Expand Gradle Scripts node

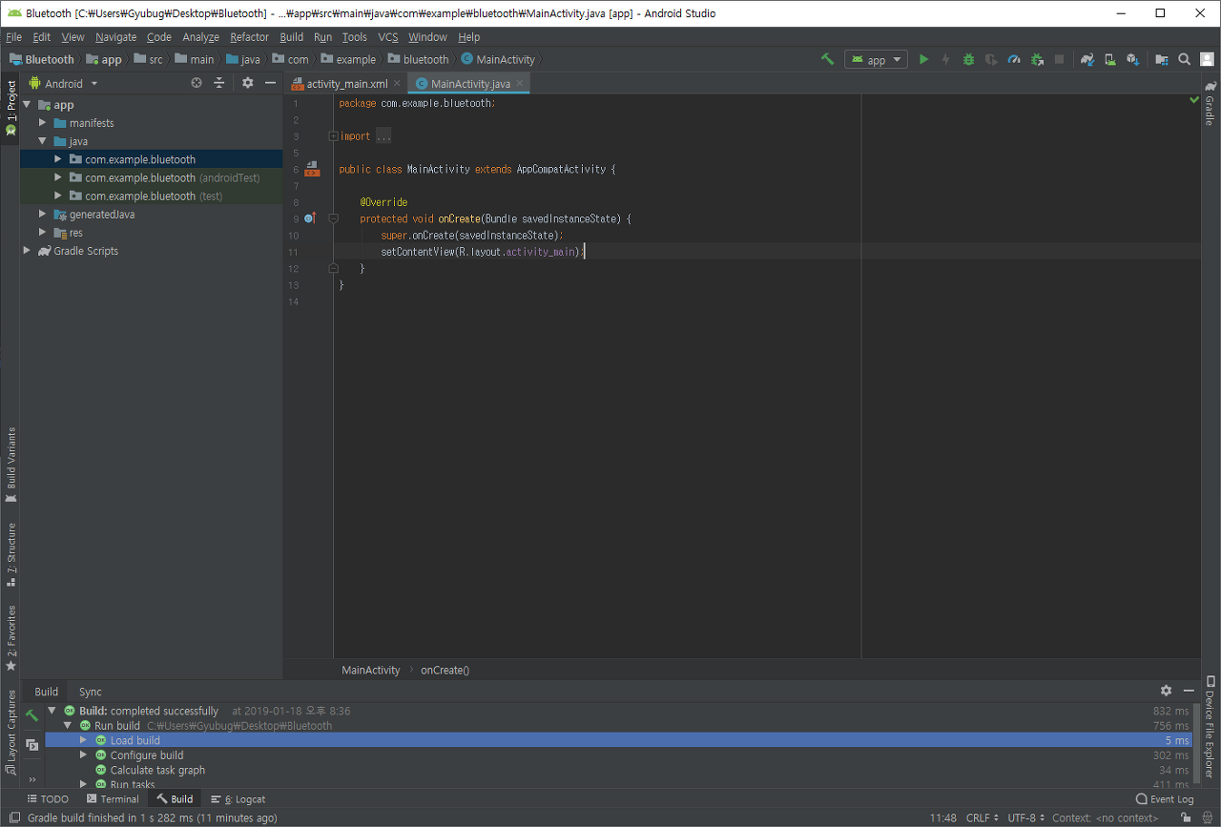(27, 251)
